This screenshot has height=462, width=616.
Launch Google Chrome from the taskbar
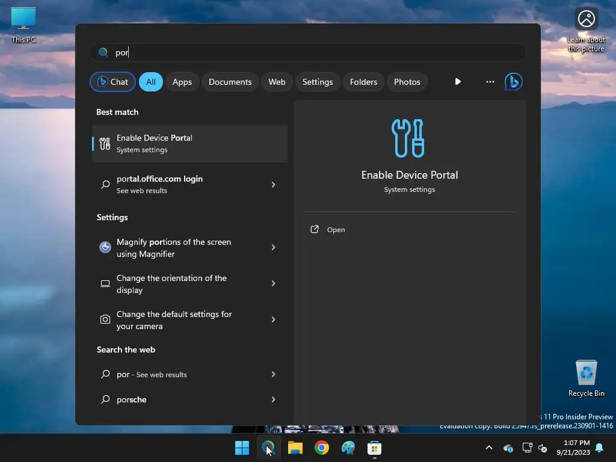point(322,448)
